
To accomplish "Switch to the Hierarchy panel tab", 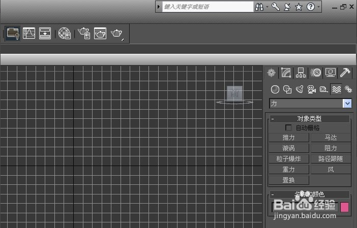I will pyautogui.click(x=301, y=73).
